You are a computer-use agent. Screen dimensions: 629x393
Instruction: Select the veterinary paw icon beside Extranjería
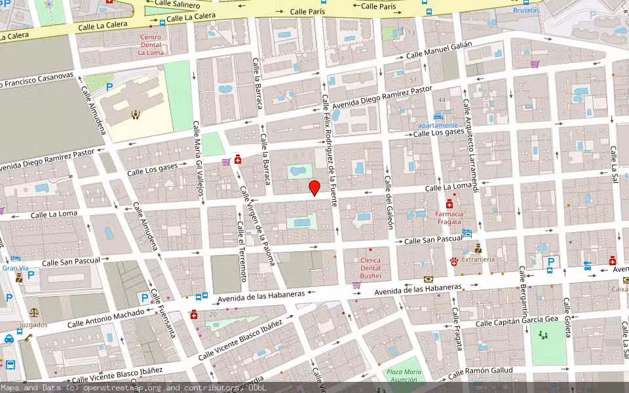pos(453,261)
